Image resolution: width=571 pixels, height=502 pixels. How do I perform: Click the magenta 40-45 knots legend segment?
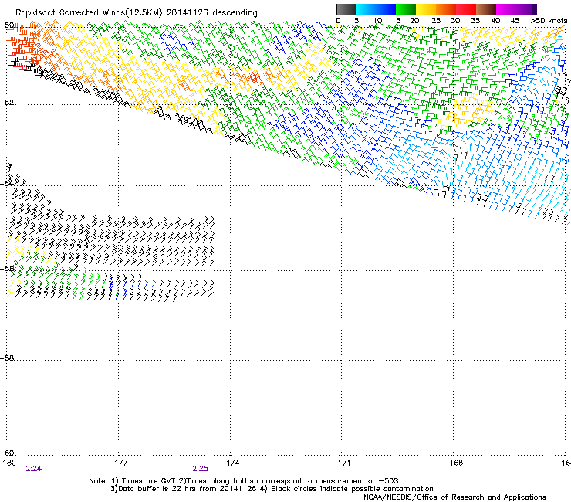506,9
